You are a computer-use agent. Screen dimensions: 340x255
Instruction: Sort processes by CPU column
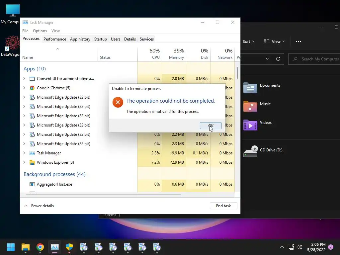(x=150, y=54)
